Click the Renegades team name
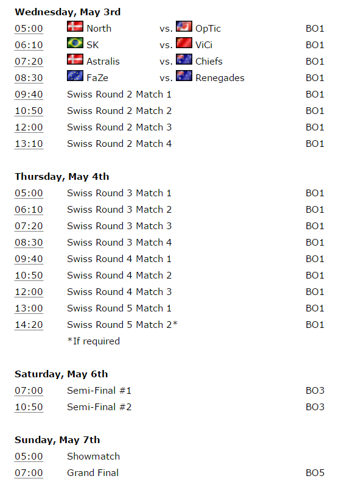 [x=220, y=78]
